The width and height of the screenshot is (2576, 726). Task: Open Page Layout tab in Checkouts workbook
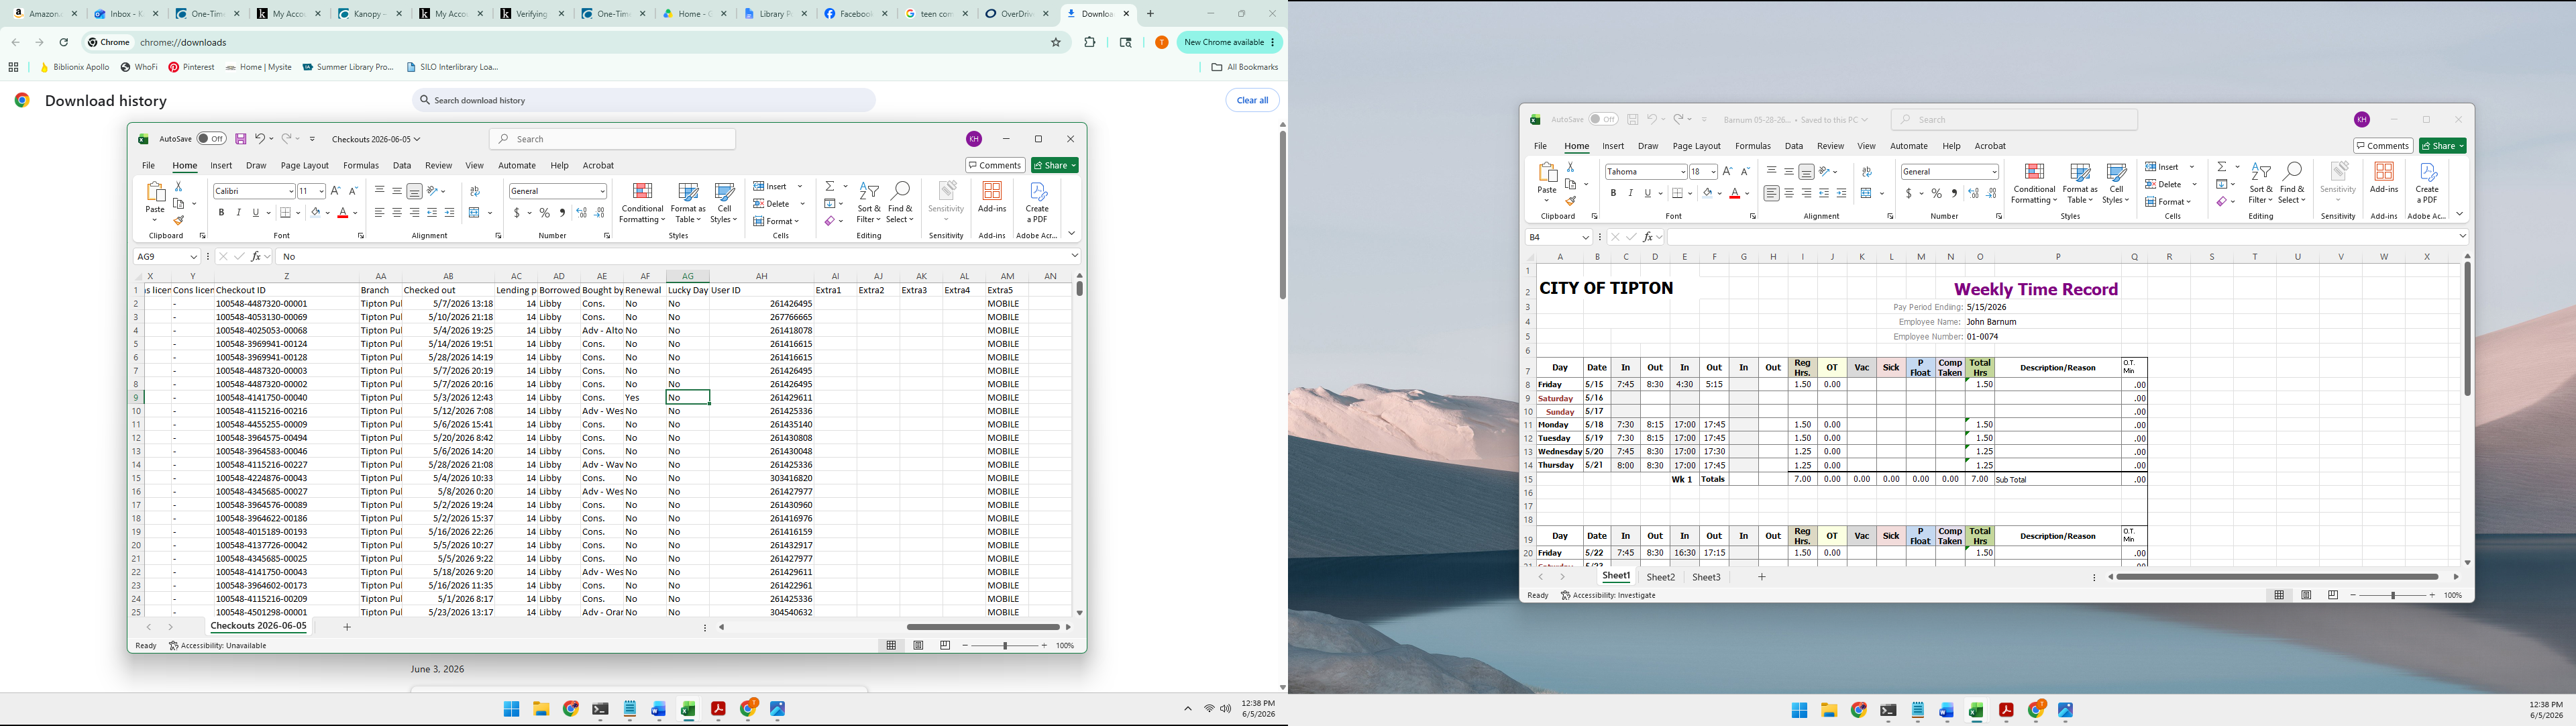[304, 166]
